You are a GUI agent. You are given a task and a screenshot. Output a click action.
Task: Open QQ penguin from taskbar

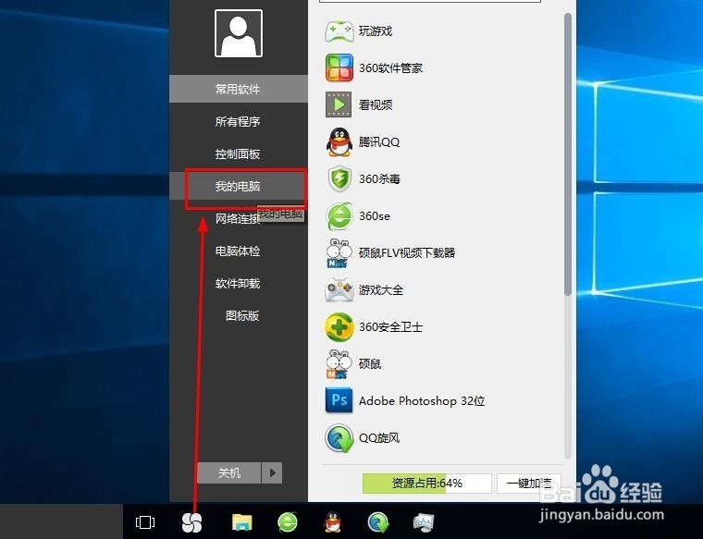pyautogui.click(x=333, y=522)
